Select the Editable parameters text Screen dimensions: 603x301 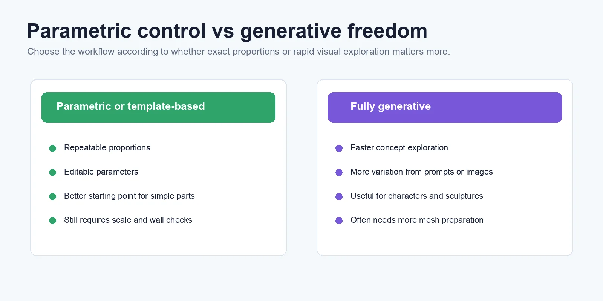point(101,172)
